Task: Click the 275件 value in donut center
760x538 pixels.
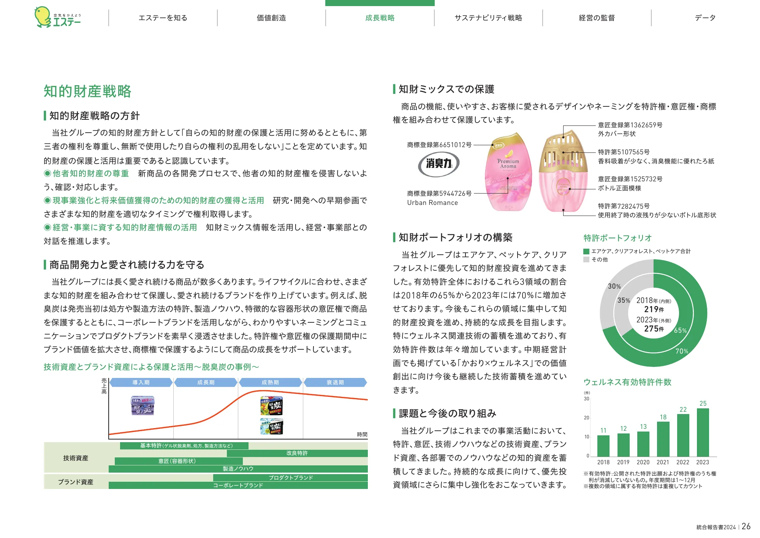Action: tap(654, 329)
